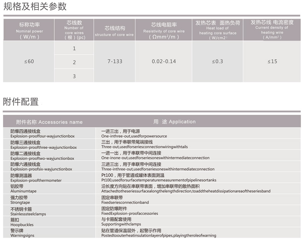304x239 pixels.
Task: Click the ≤15 current density value
Action: click(272, 62)
